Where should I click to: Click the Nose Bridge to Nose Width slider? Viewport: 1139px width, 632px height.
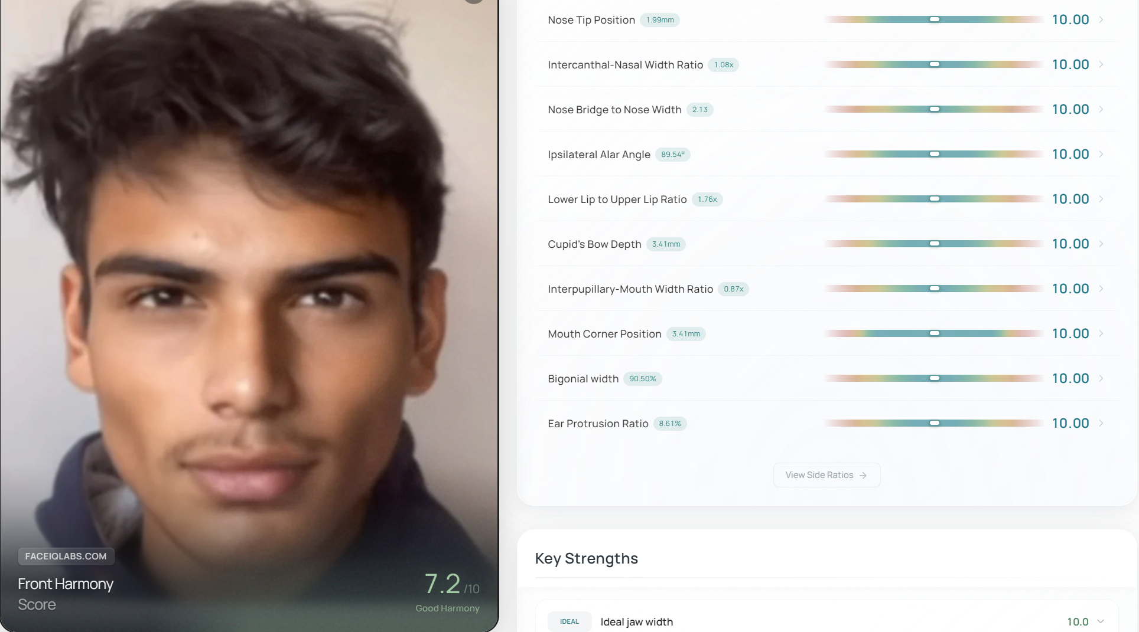(934, 109)
